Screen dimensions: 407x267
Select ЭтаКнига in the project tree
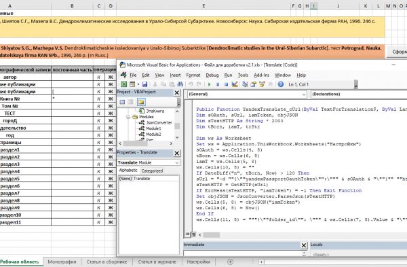(155, 111)
